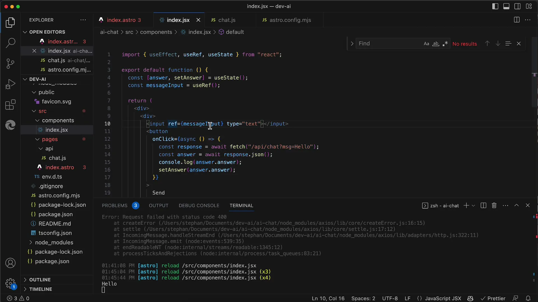Open the Accounts menu icon
Viewport: 538px width, 302px height.
point(10,263)
